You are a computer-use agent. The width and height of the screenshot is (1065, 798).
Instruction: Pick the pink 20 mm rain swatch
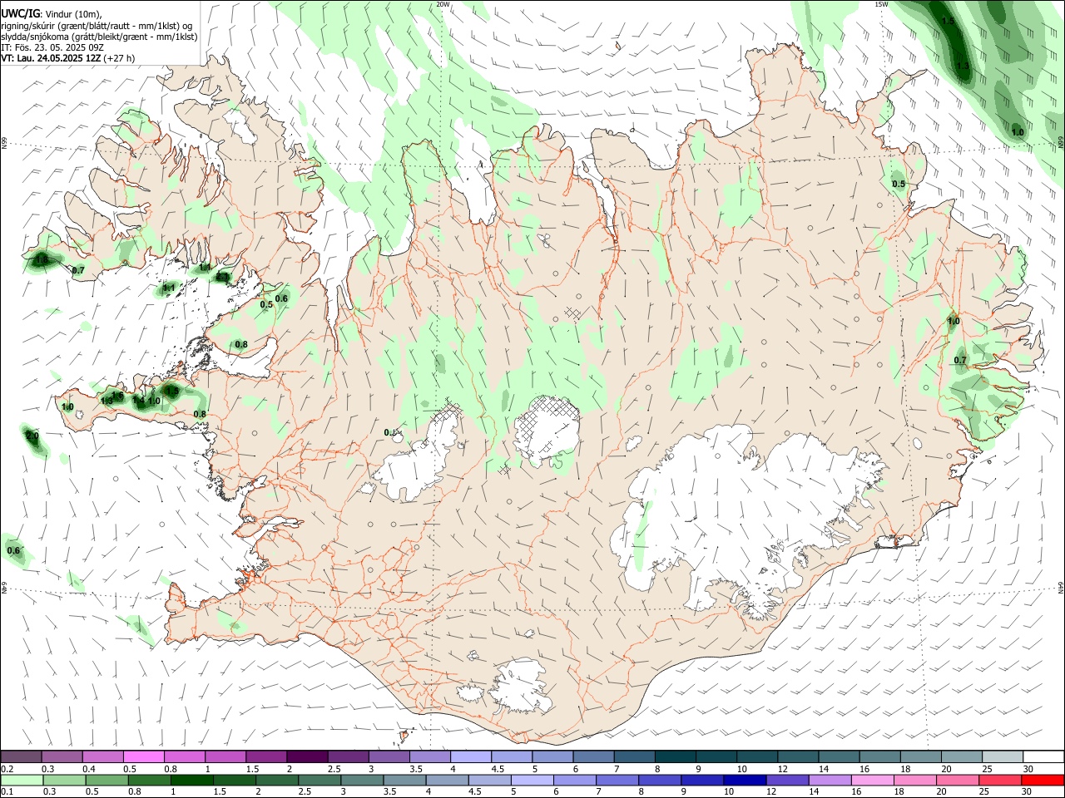point(957,780)
